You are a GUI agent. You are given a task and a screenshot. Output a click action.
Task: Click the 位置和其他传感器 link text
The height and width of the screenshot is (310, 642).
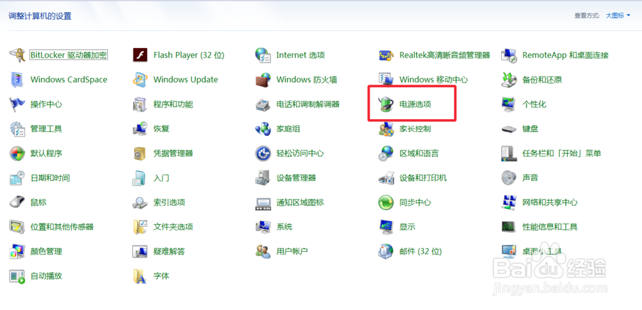62,227
